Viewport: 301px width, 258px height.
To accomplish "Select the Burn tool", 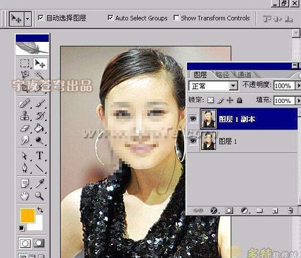I will tap(40, 140).
